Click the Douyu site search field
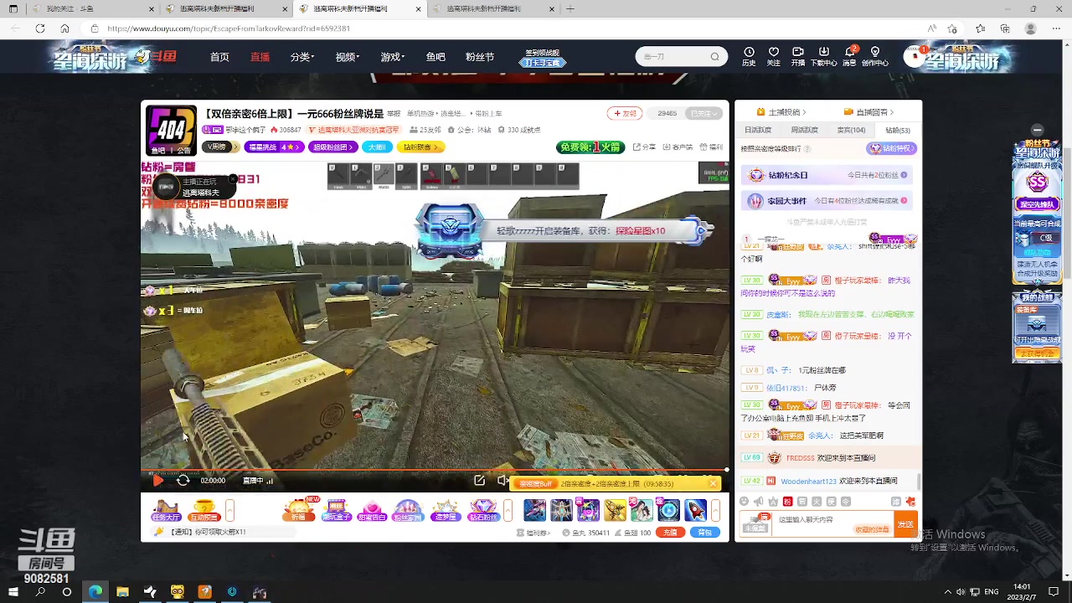Screen dimensions: 1072x603 point(674,57)
